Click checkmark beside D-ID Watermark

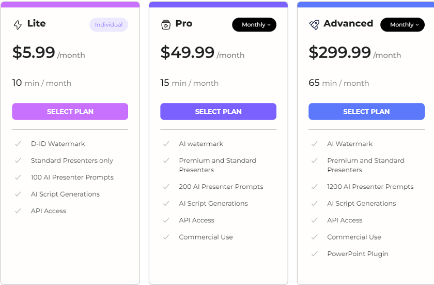click(18, 144)
